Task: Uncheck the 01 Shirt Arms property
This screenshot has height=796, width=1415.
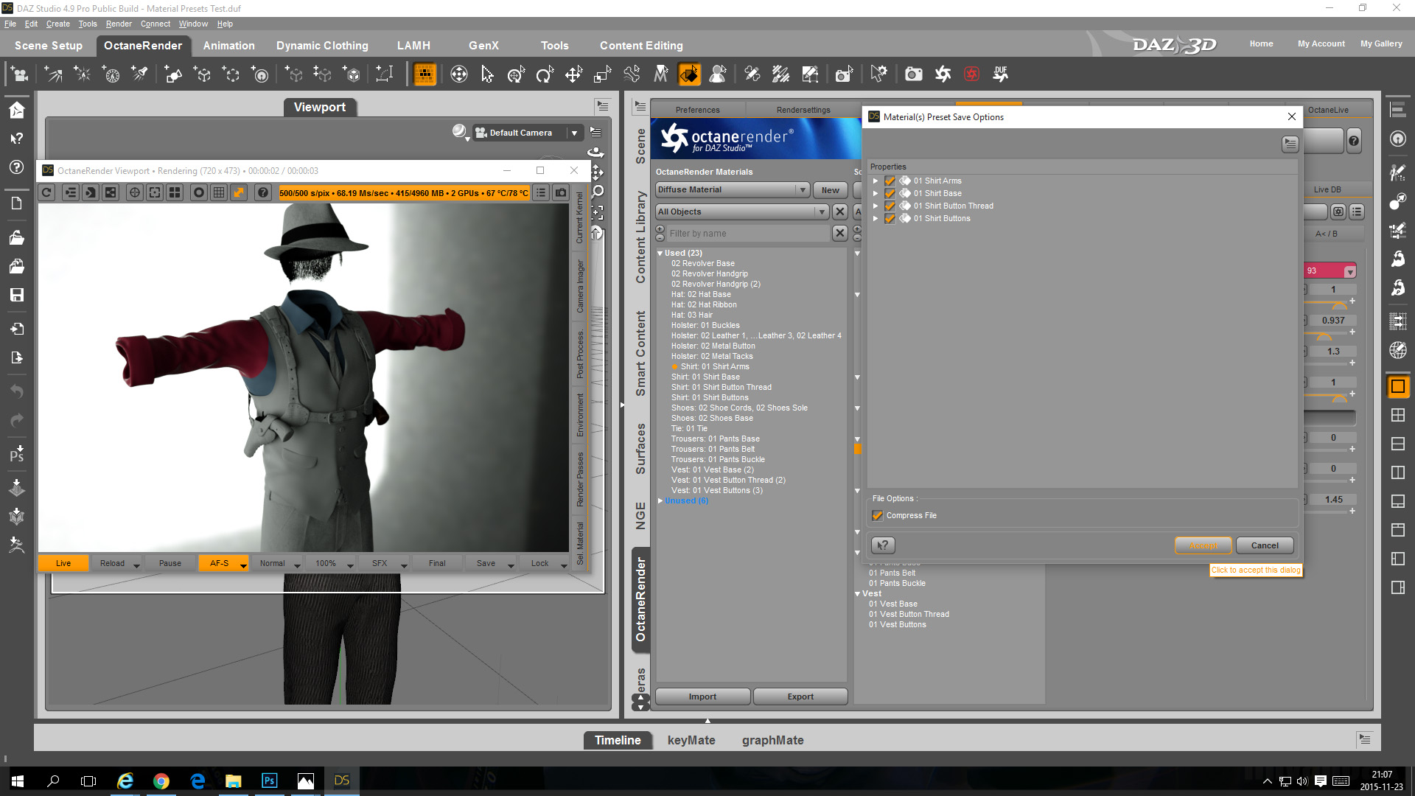Action: (x=890, y=181)
